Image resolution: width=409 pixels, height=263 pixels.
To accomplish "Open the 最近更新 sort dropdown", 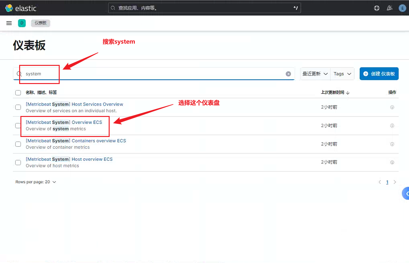I will pyautogui.click(x=315, y=74).
